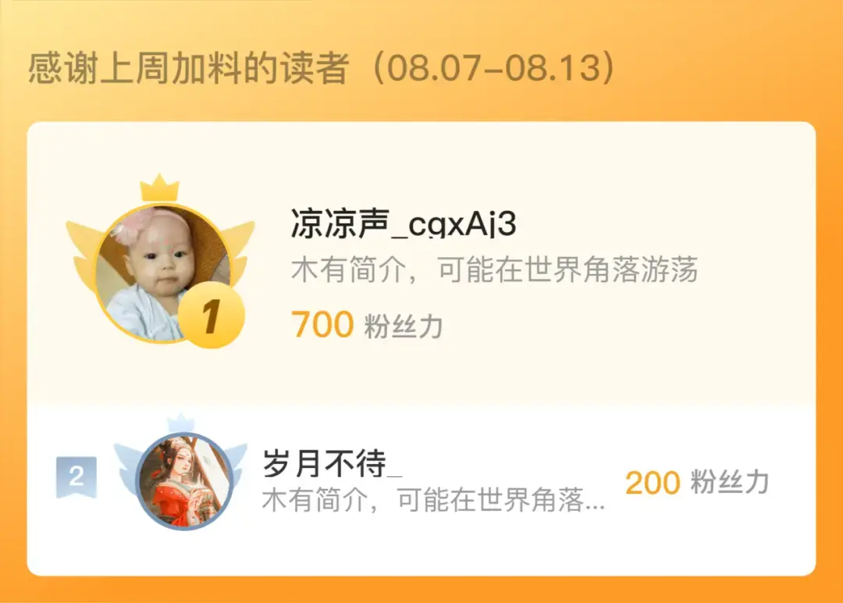
Task: Open the username 凉凉声_cqxAj3
Action: click(x=404, y=223)
